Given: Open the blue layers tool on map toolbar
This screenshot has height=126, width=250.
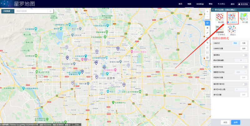Looking at the screenshot, I should pos(207,23).
